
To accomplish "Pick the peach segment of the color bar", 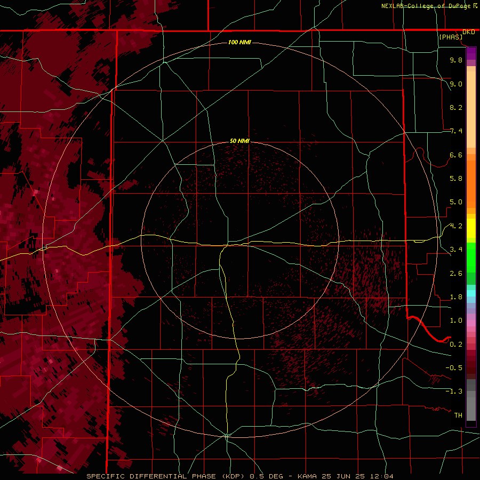I will pos(471,109).
